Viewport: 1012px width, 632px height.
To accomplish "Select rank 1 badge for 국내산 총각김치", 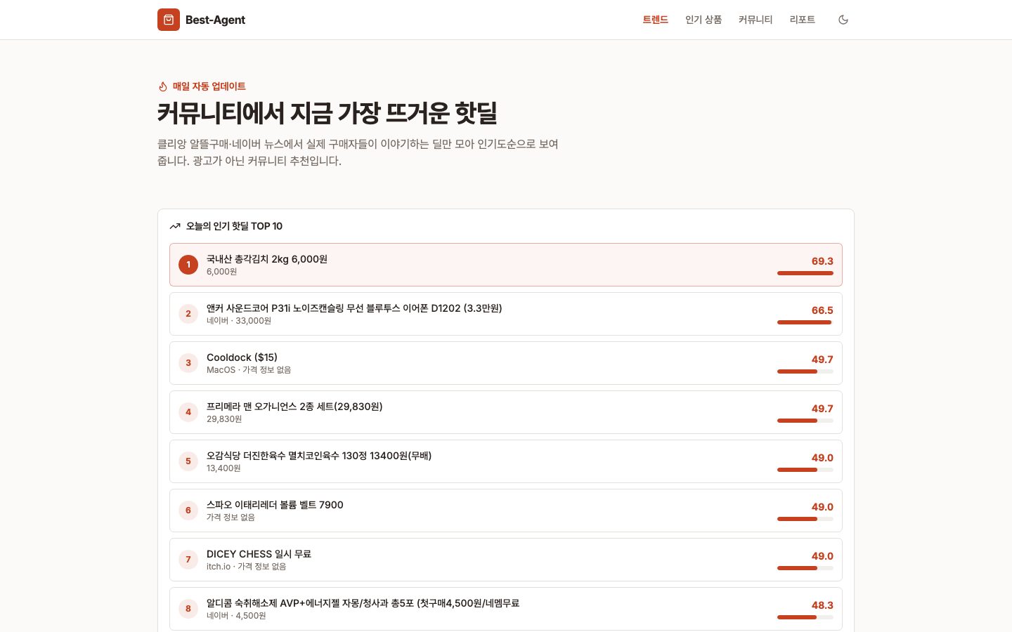I will [x=188, y=265].
